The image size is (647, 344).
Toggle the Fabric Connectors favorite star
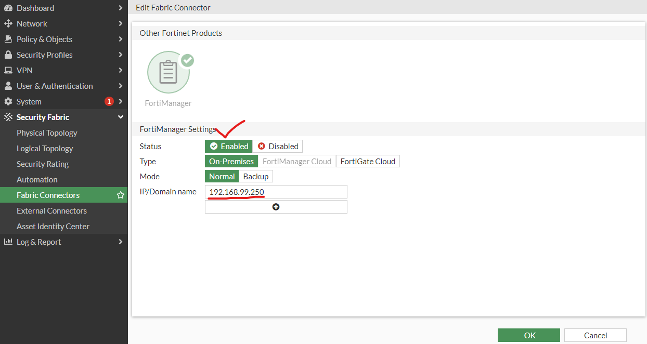[121, 195]
